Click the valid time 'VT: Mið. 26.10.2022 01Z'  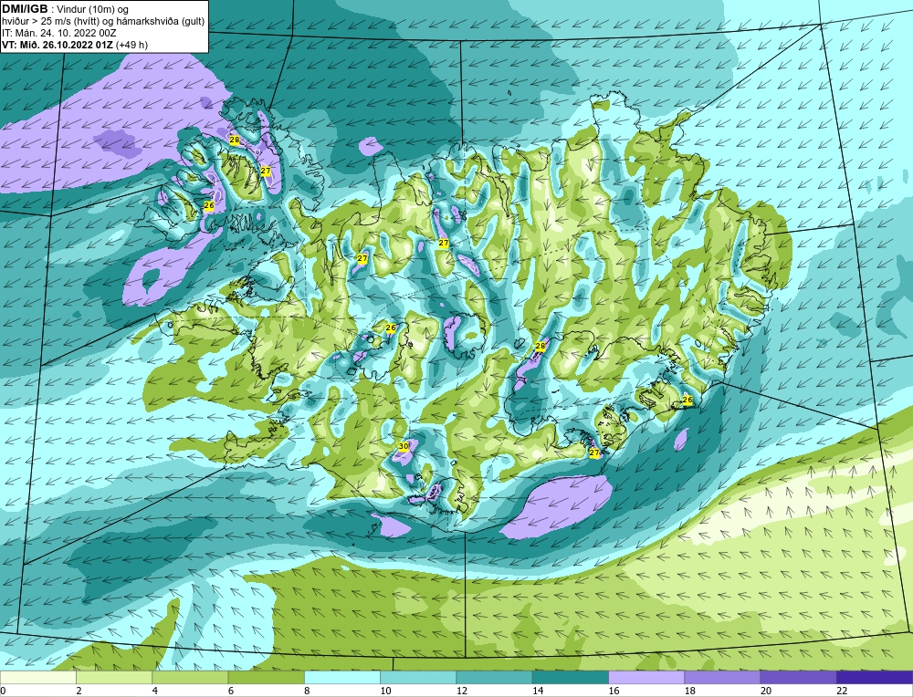[58, 45]
